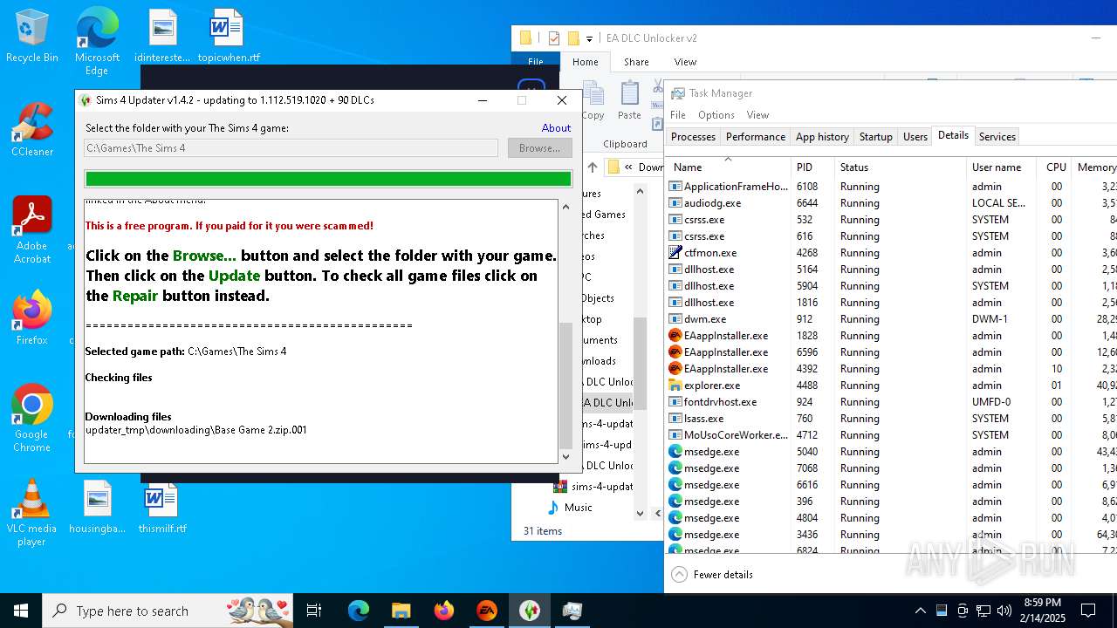
Task: Open Task View from taskbar
Action: (314, 611)
